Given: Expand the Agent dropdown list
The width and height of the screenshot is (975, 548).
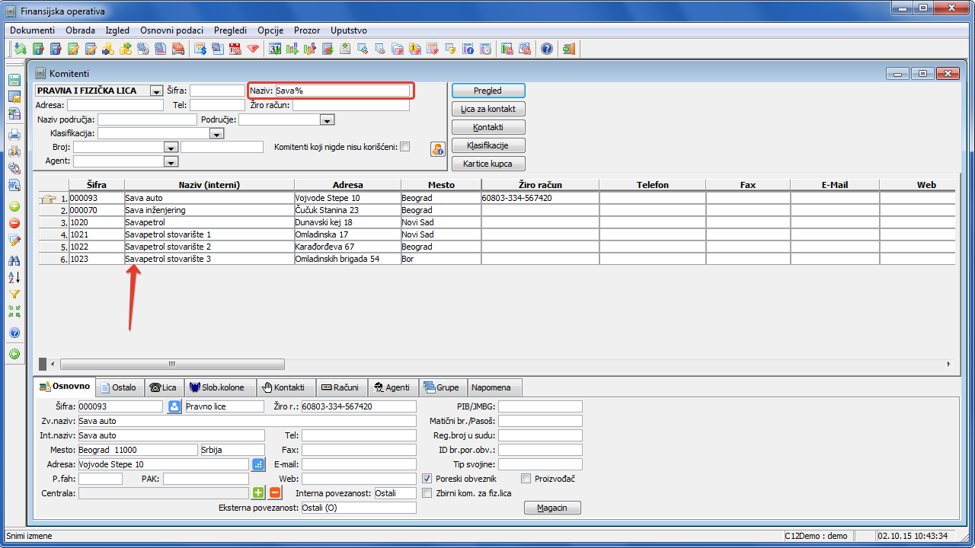Looking at the screenshot, I should 171,161.
